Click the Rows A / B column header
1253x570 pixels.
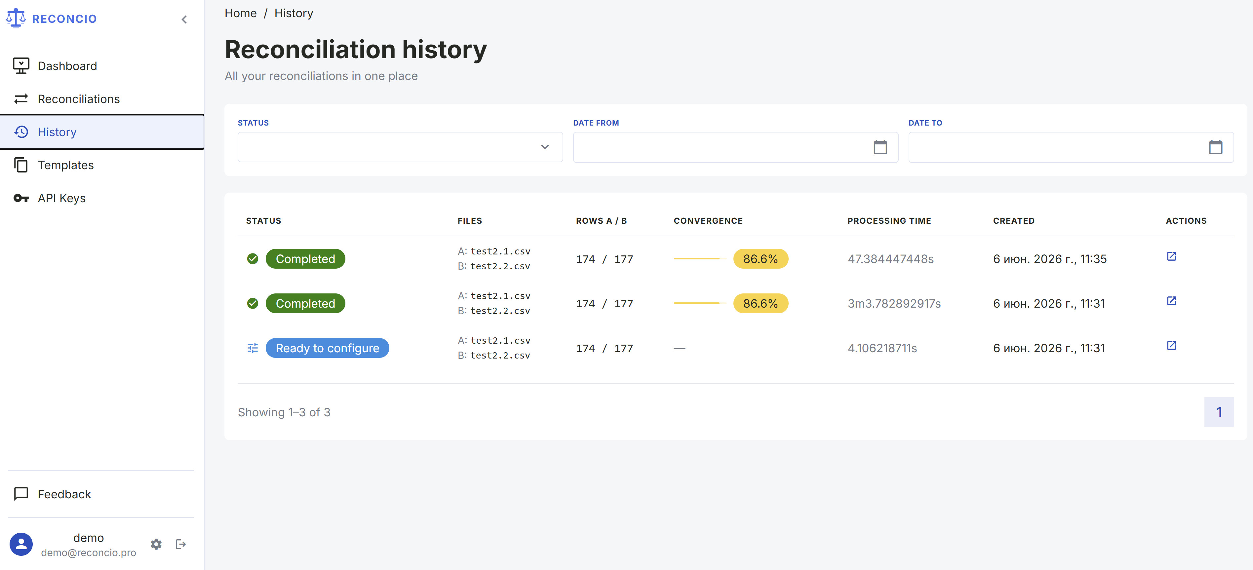point(601,221)
